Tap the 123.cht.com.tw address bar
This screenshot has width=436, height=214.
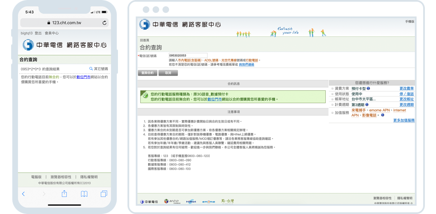point(64,23)
